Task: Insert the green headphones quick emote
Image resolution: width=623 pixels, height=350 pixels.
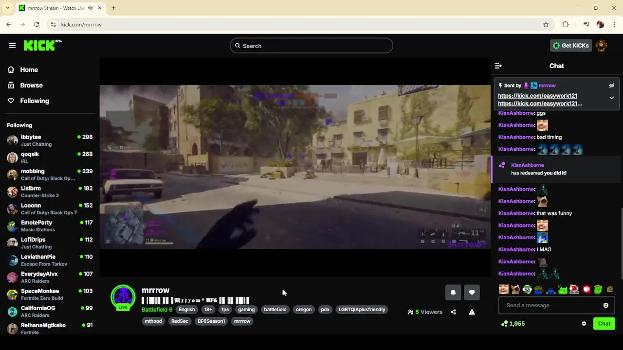Action: tap(527, 290)
